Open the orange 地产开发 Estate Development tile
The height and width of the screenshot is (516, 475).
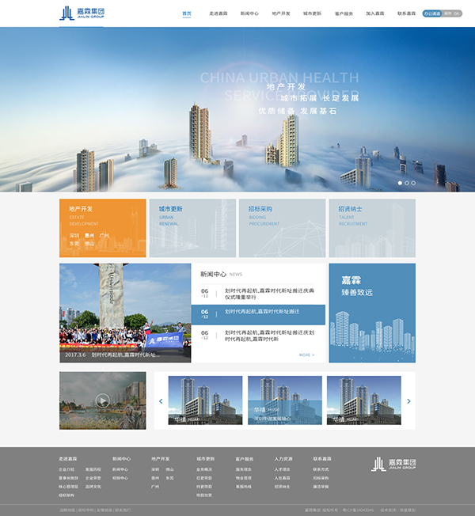[103, 228]
